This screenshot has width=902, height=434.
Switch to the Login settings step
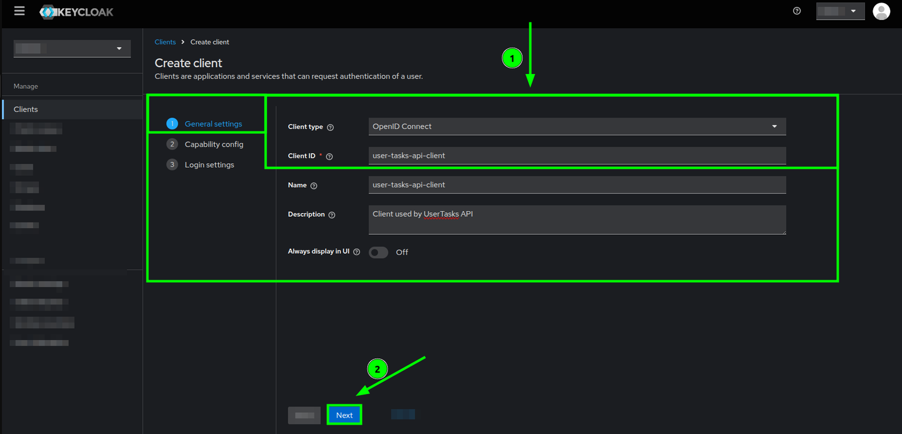pos(209,164)
